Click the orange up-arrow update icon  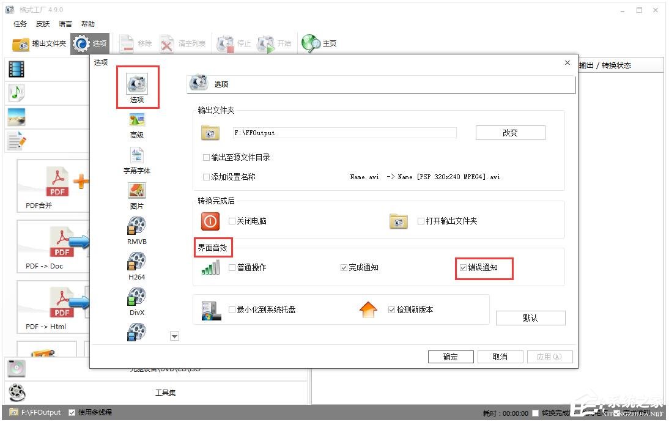click(x=368, y=310)
